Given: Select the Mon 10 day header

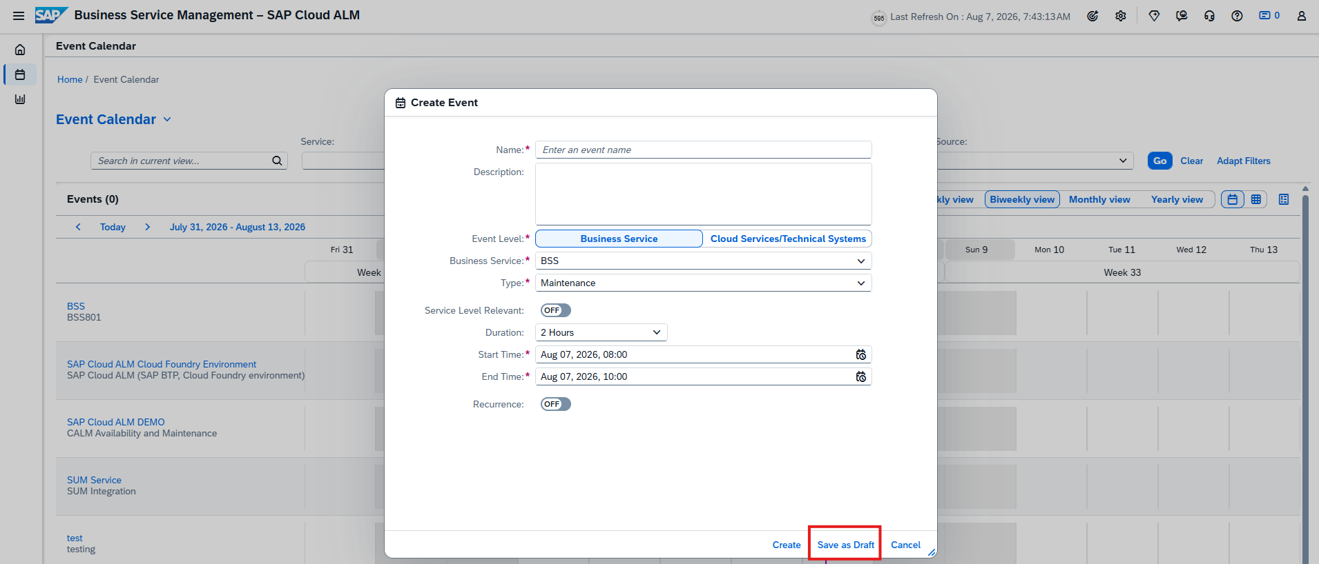Looking at the screenshot, I should 1049,250.
